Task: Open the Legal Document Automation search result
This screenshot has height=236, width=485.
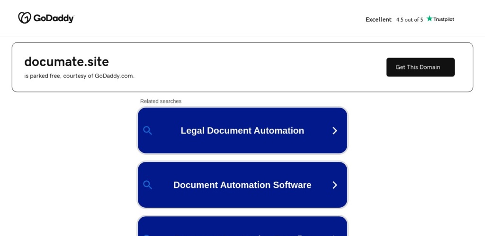Action: coord(242,131)
